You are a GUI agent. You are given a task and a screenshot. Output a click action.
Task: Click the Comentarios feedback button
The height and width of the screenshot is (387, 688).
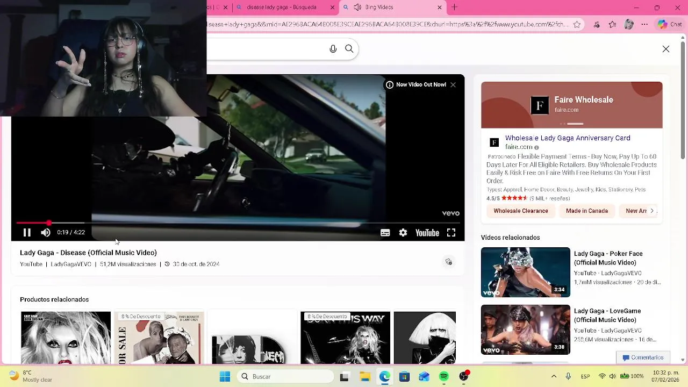click(643, 357)
